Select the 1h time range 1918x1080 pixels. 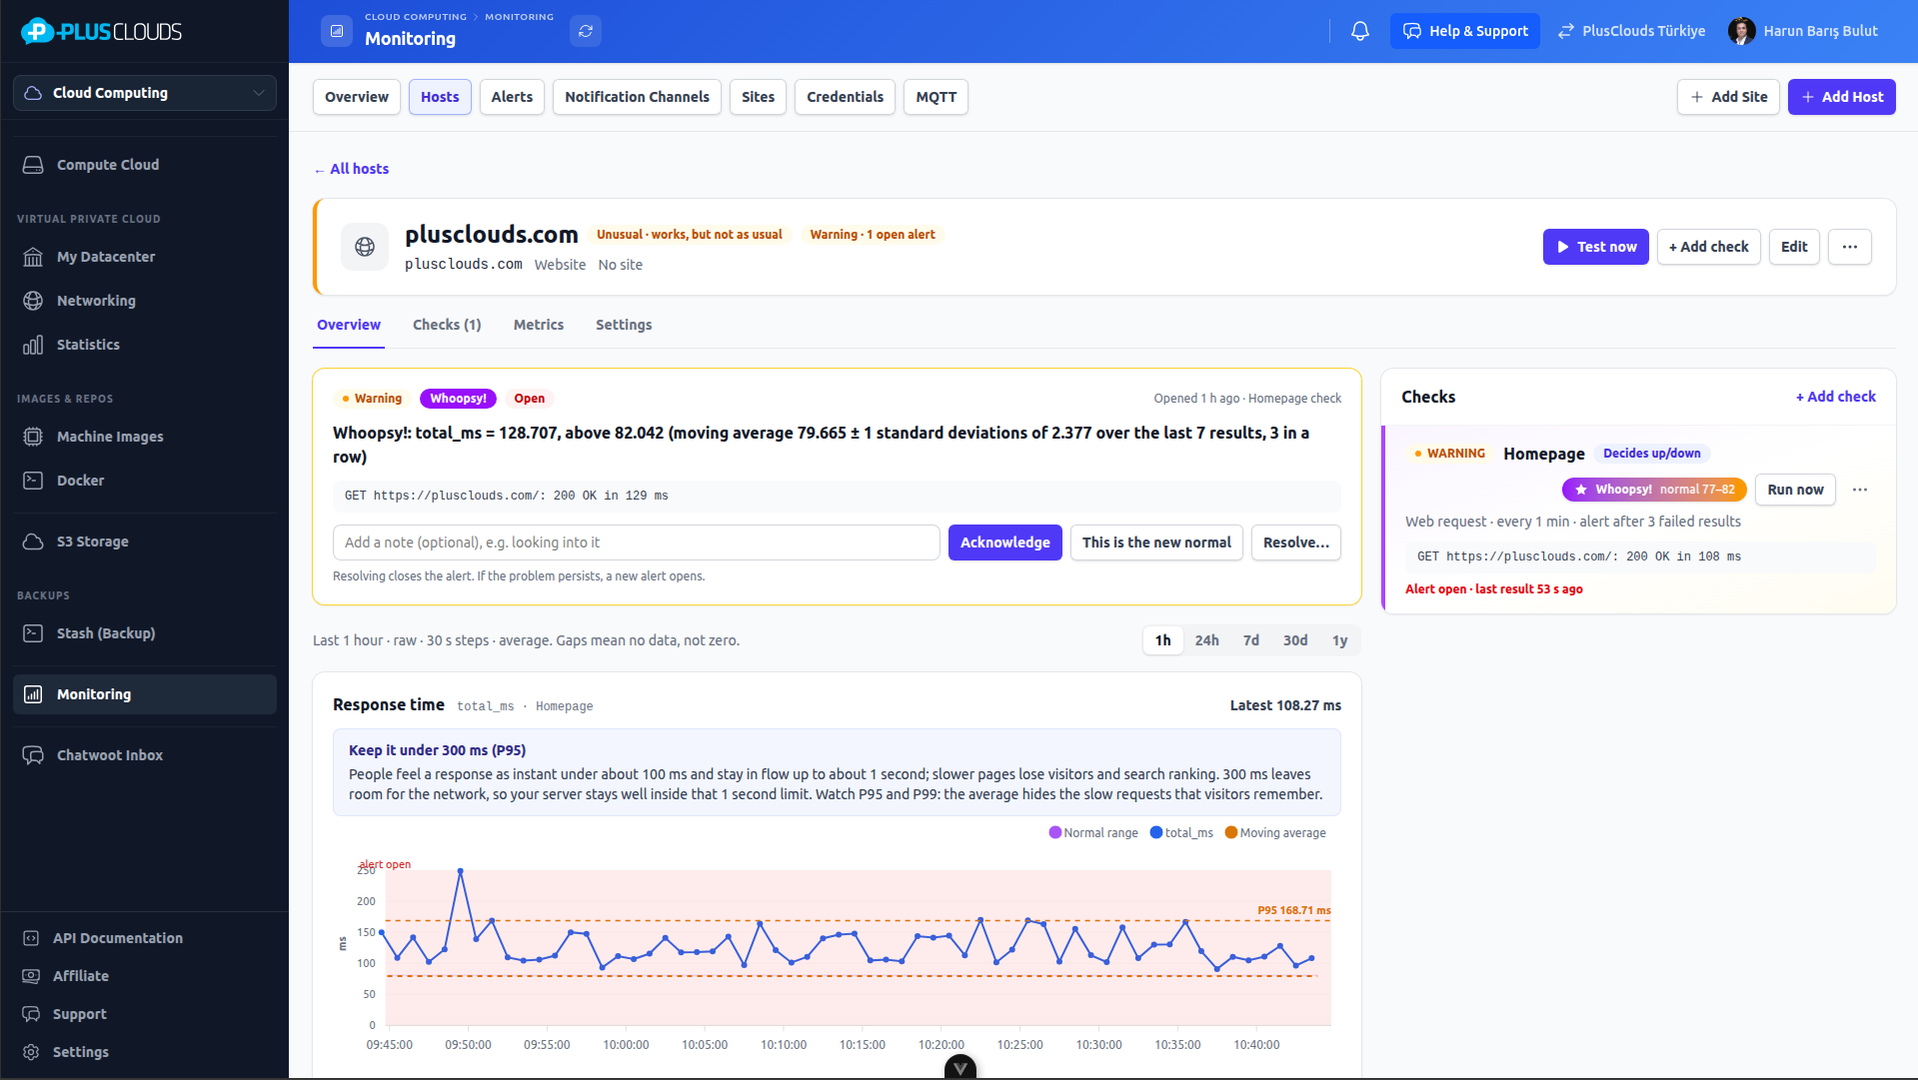click(x=1163, y=640)
